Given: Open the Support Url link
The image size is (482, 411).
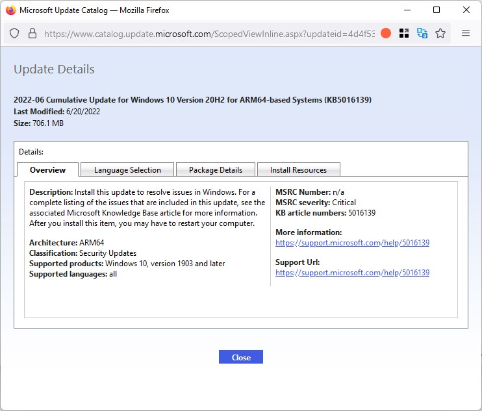Looking at the screenshot, I should (352, 273).
